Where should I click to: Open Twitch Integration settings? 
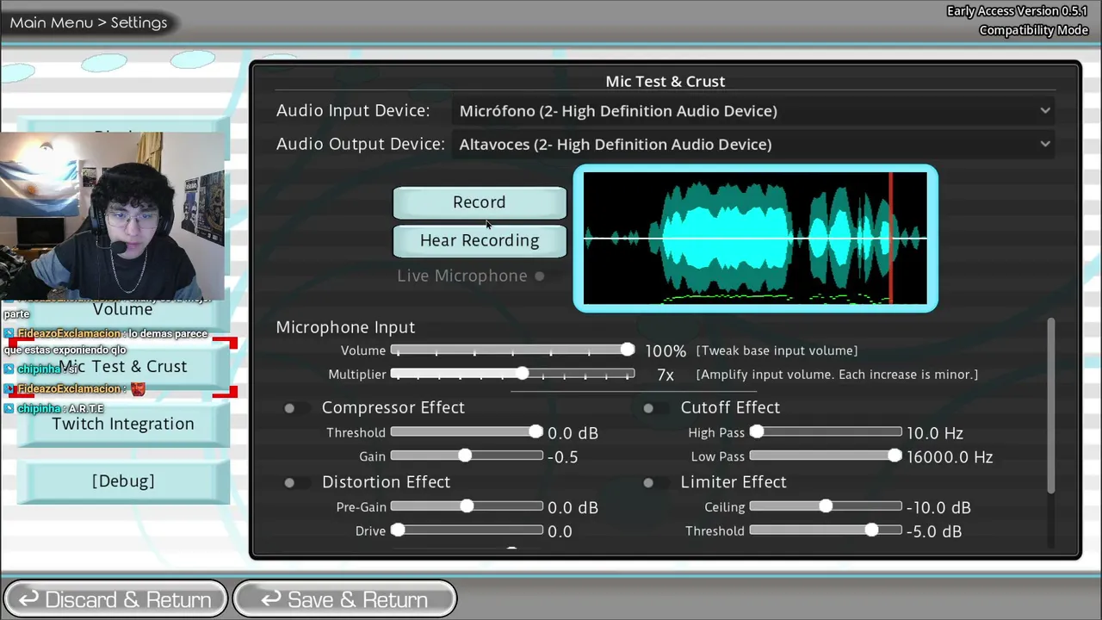pyautogui.click(x=123, y=424)
